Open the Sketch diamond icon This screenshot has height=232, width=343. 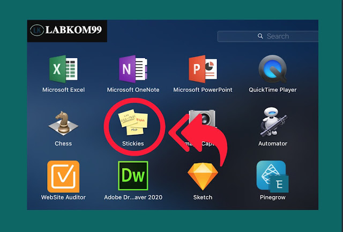[x=203, y=177]
